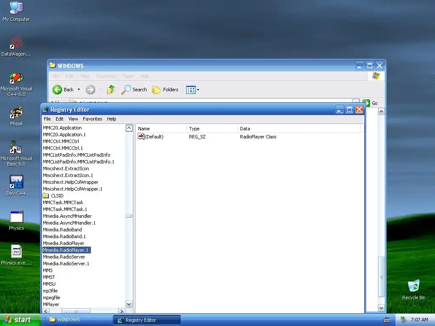Select the Physics desktop icon
This screenshot has width=435, height=326.
[x=16, y=220]
